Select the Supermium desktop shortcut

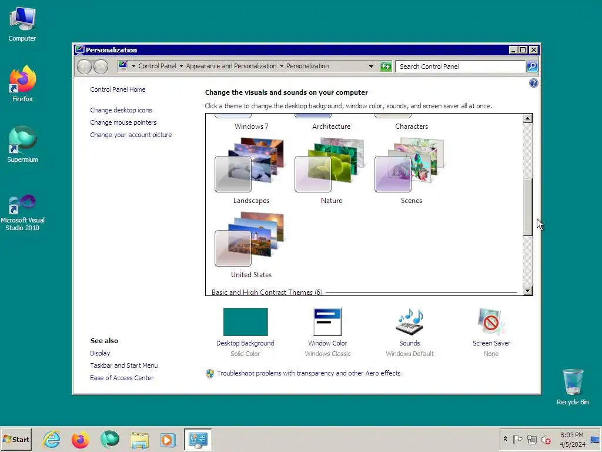tap(22, 144)
